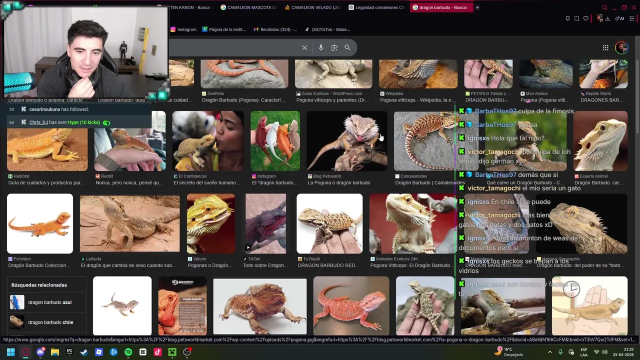Open a new browser tab
Screen dimensions: 640x360
click(x=477, y=7)
